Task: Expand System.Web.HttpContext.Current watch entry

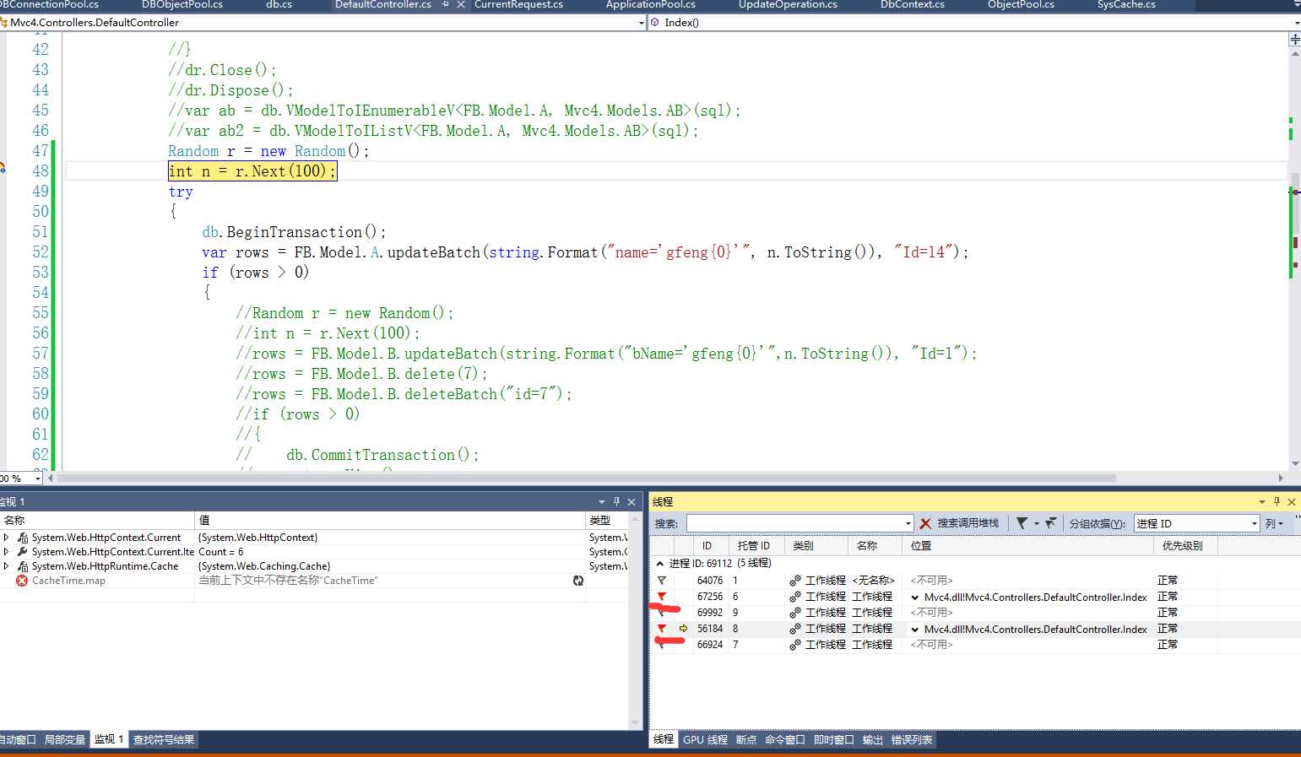Action: (7, 538)
